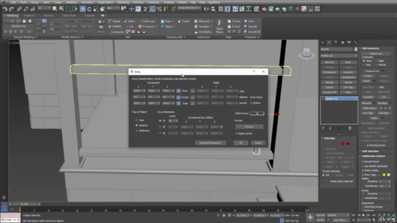
Task: Click the Symmetry modifier button
Action: [x=349, y=72]
